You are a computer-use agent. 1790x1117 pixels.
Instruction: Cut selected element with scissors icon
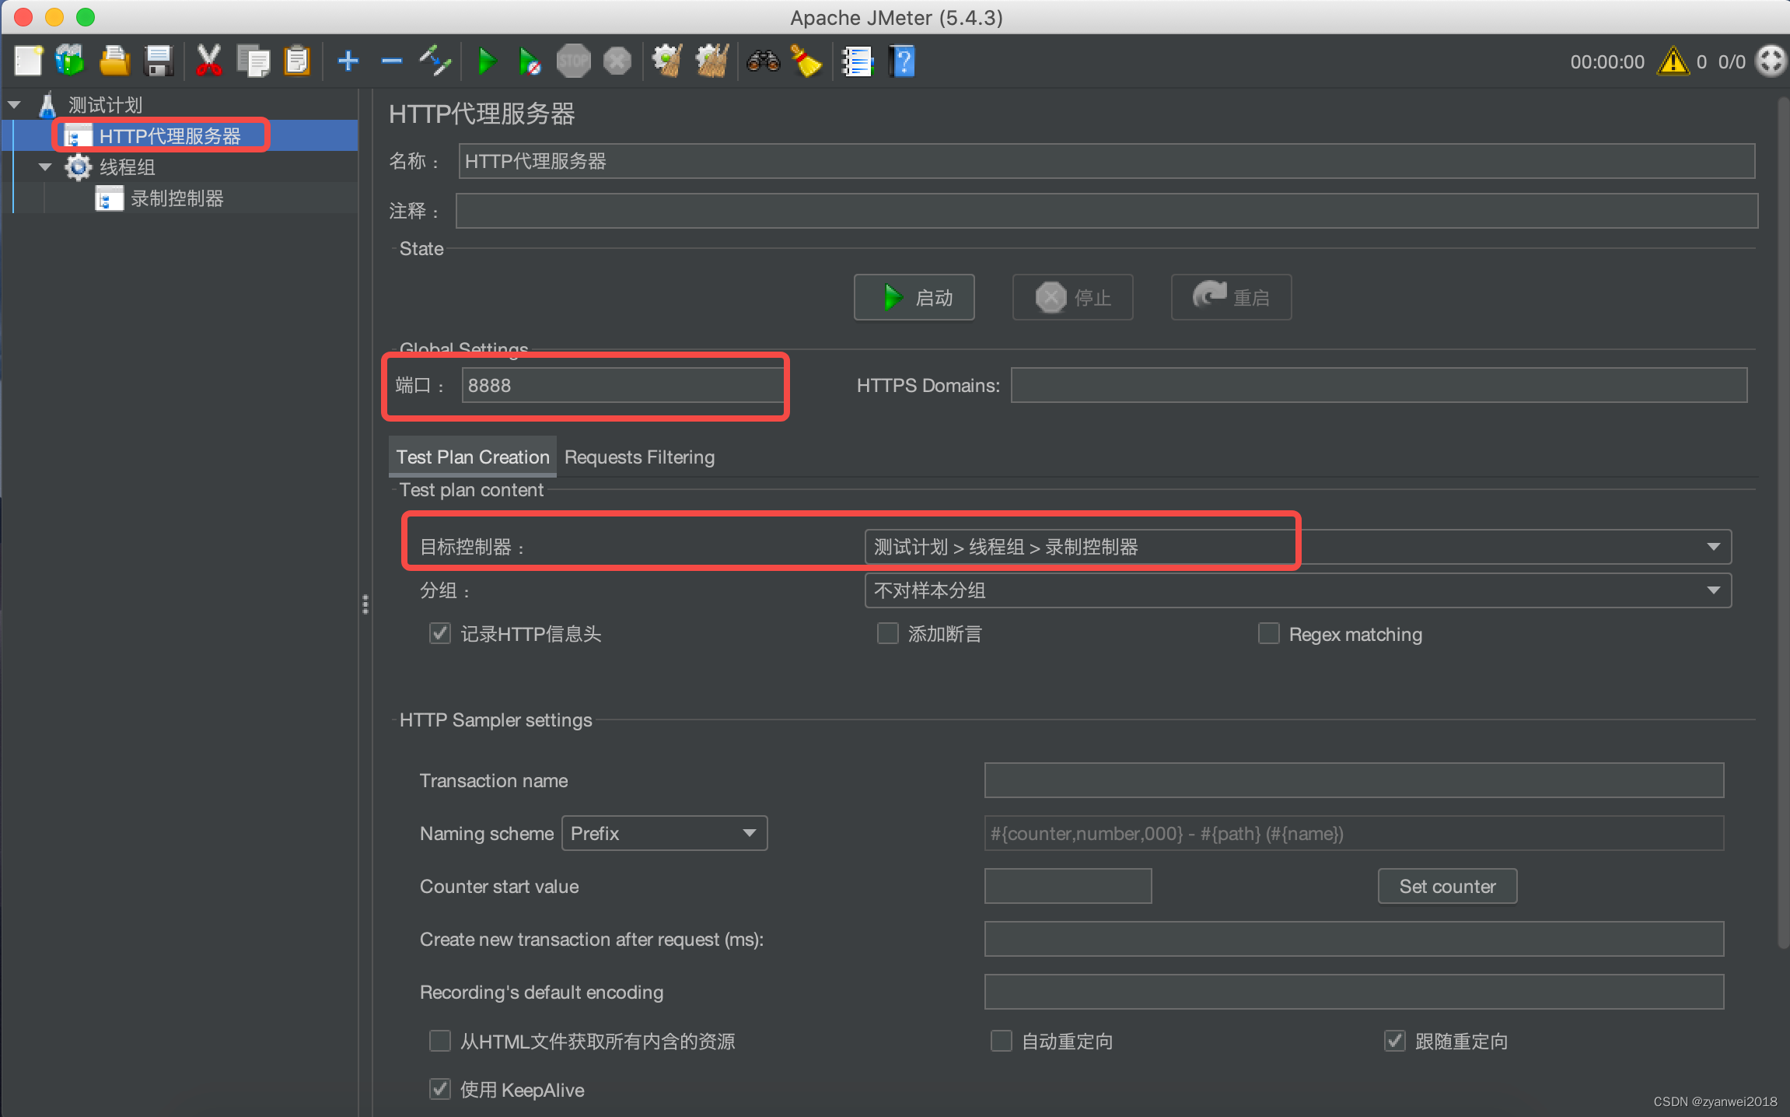(208, 61)
